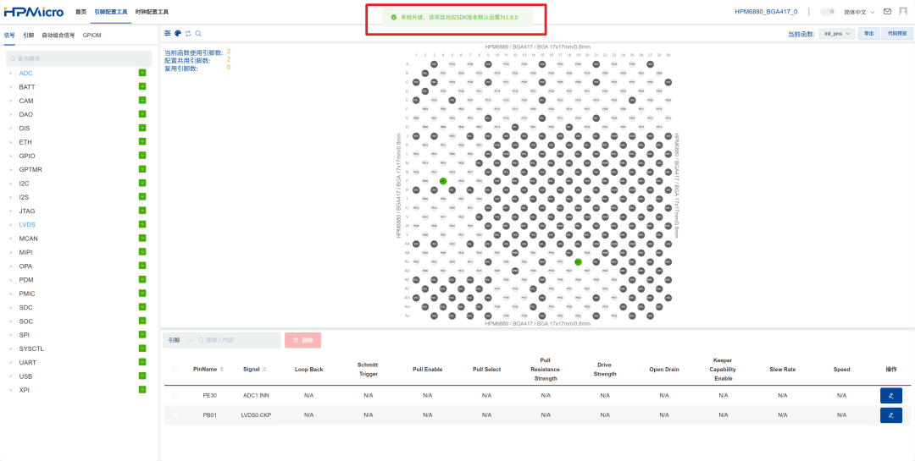
Task: Open the 引脚 filter type dropdown
Action: [179, 340]
